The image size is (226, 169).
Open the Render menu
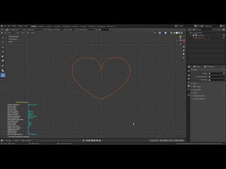coord(14,26)
